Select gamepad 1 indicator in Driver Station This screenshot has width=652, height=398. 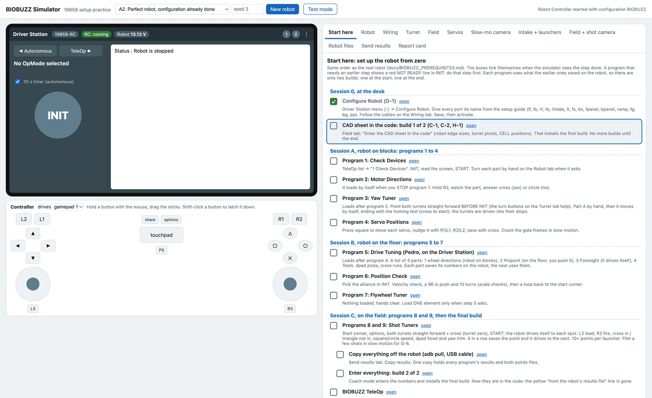point(286,34)
